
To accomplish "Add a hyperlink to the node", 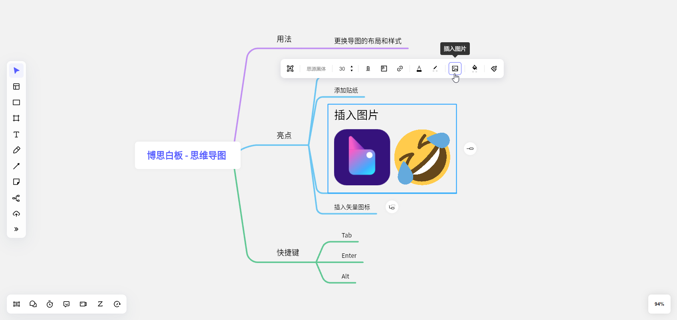I will (x=400, y=69).
